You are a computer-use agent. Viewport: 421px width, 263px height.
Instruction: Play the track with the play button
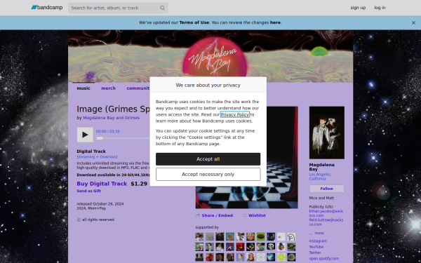pyautogui.click(x=85, y=135)
